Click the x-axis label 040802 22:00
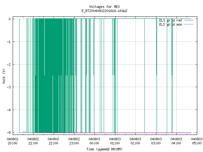 [54, 141]
